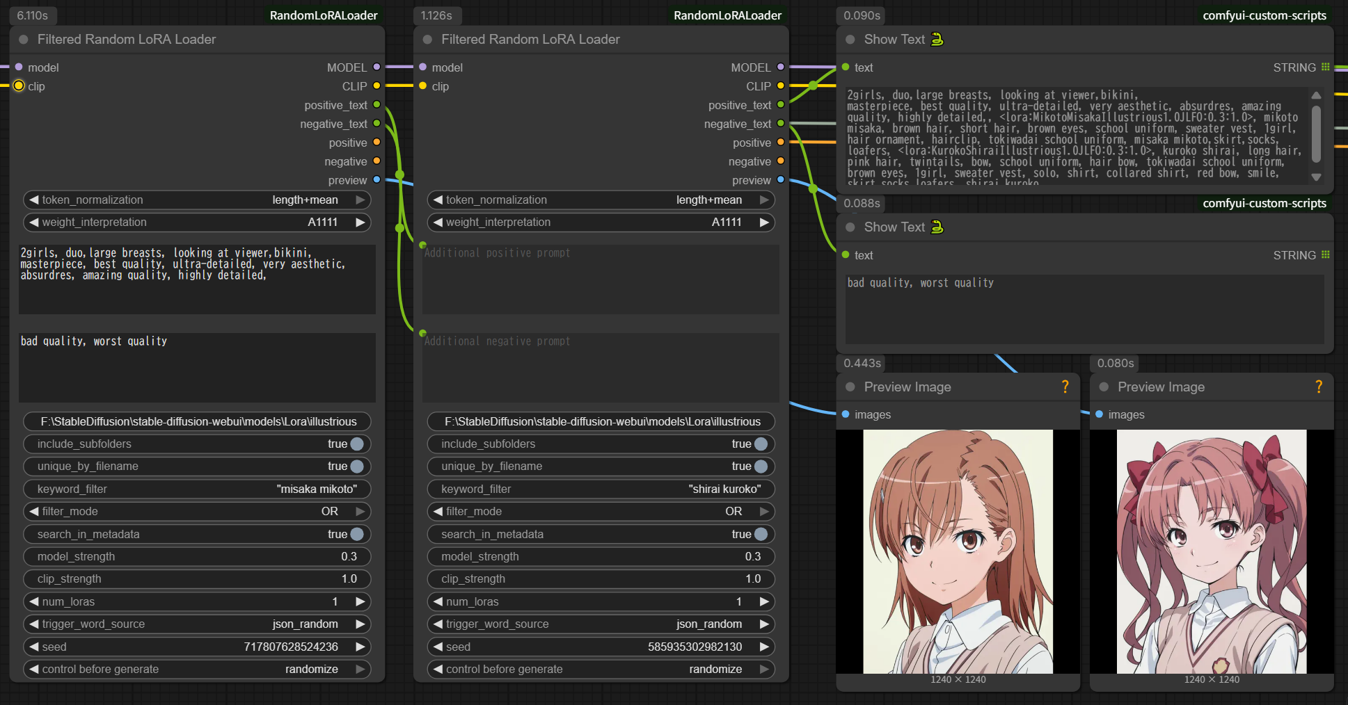Open help on the second Preview Image node
1348x705 pixels.
click(x=1318, y=387)
